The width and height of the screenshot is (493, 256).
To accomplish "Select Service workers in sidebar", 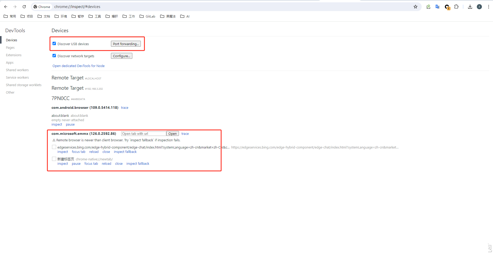I will [17, 78].
